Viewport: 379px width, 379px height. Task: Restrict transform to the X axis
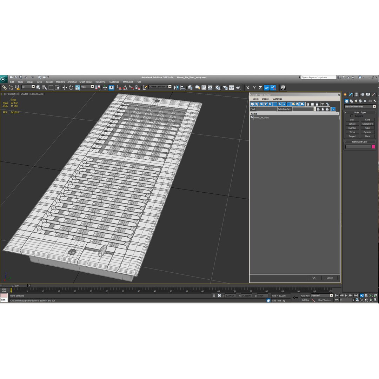[248, 88]
